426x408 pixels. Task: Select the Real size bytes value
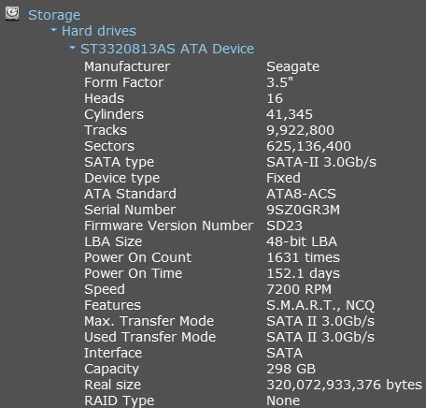(x=344, y=385)
